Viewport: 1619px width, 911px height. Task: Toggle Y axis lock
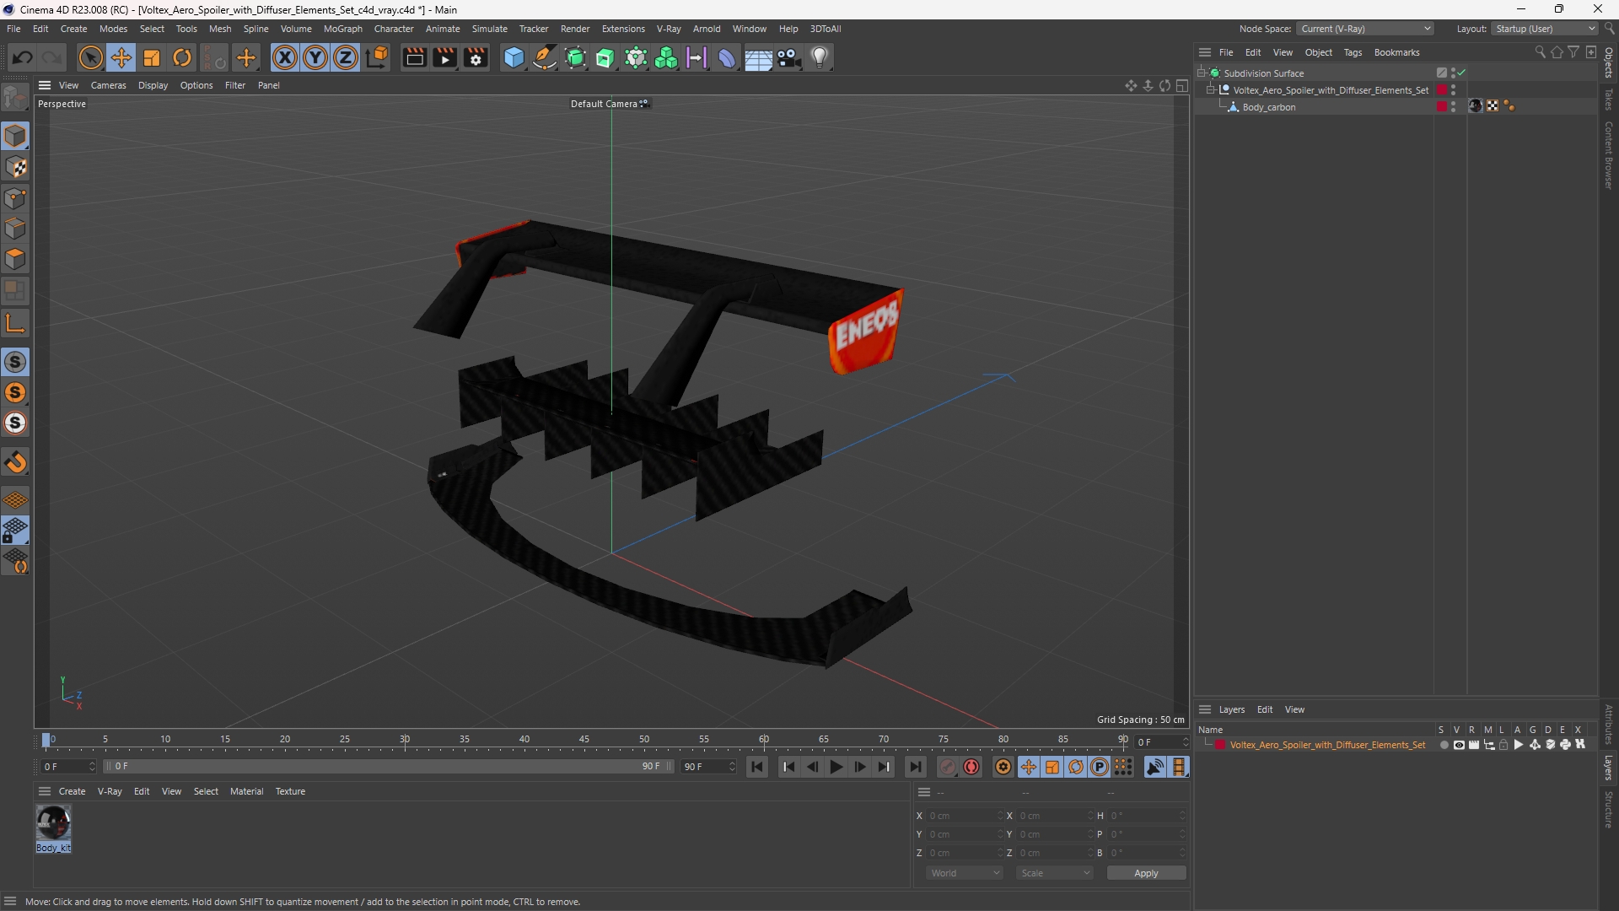(x=315, y=57)
